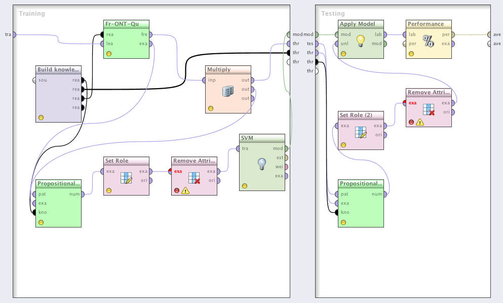Image resolution: width=503 pixels, height=303 pixels.
Task: Select the Propositional operator in the Testing panel
Action: click(x=360, y=183)
